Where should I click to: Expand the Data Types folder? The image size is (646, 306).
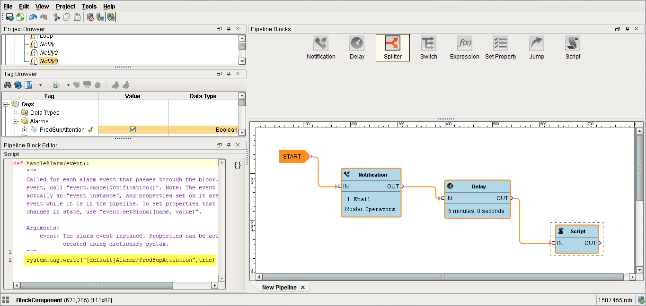(15, 113)
